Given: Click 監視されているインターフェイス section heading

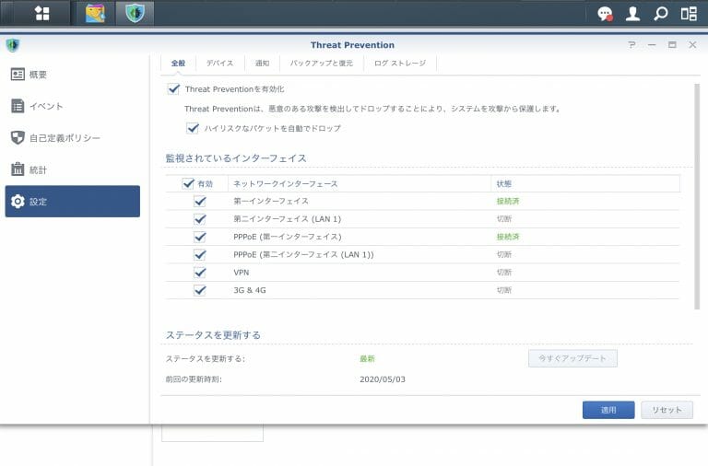Looking at the screenshot, I should (x=236, y=158).
